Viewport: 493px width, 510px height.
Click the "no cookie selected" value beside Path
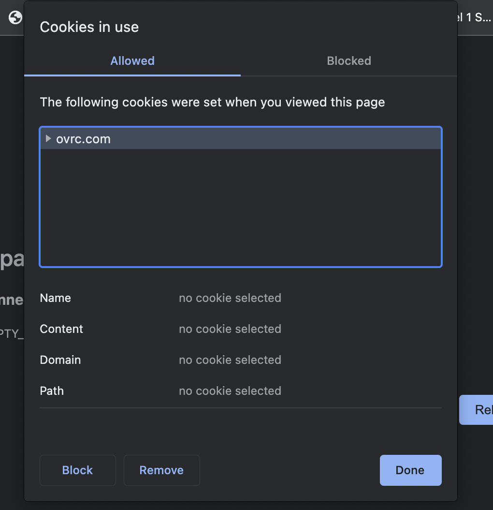pyautogui.click(x=230, y=391)
